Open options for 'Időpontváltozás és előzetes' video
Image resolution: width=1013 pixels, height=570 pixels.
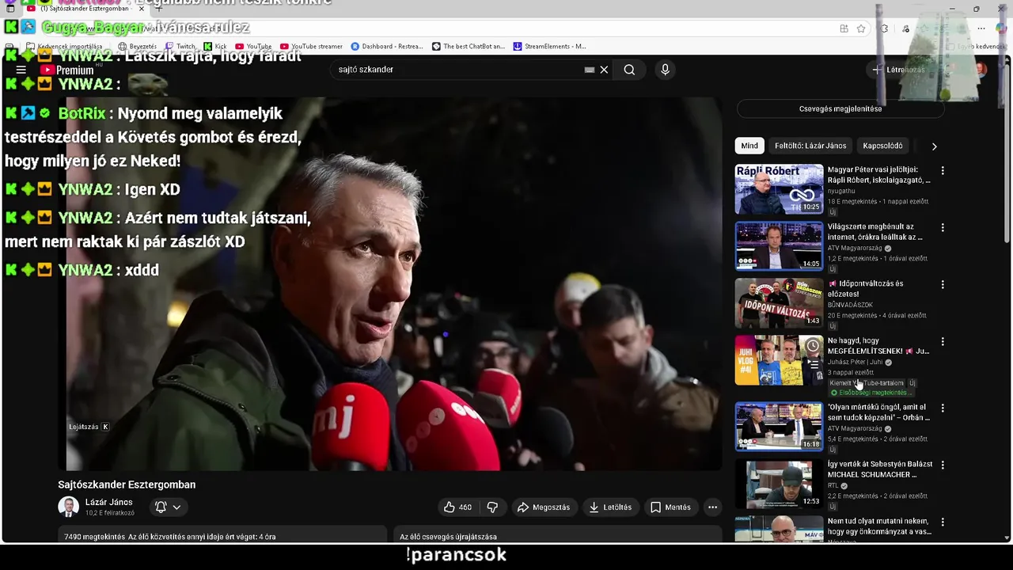point(942,284)
